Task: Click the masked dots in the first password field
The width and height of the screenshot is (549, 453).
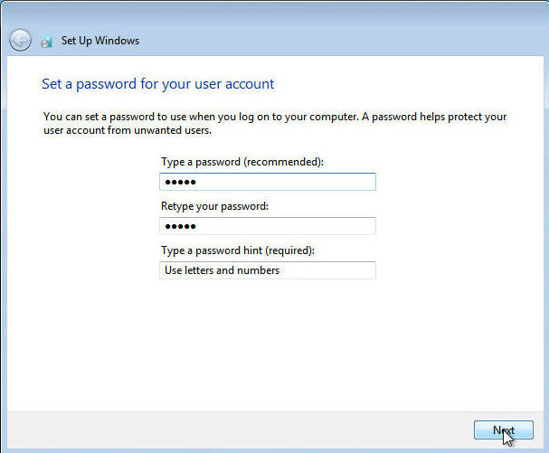Action: pos(179,183)
